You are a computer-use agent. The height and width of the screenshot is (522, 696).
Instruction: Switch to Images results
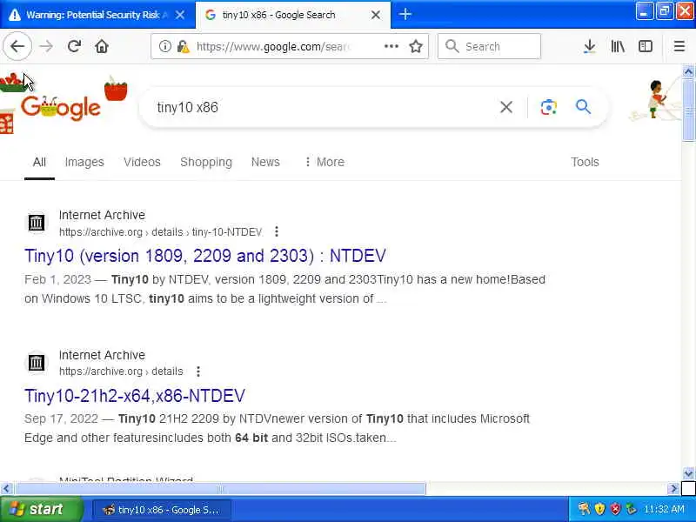tap(84, 162)
